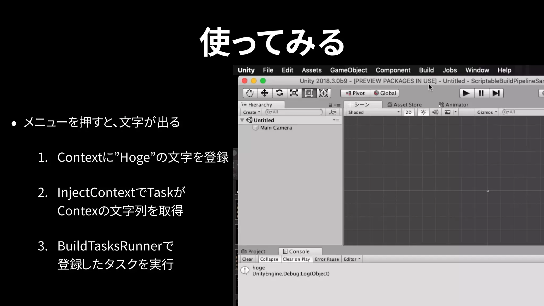Viewport: 544px width, 306px height.
Task: Switch to the Hierarchy tab
Action: tap(262, 105)
